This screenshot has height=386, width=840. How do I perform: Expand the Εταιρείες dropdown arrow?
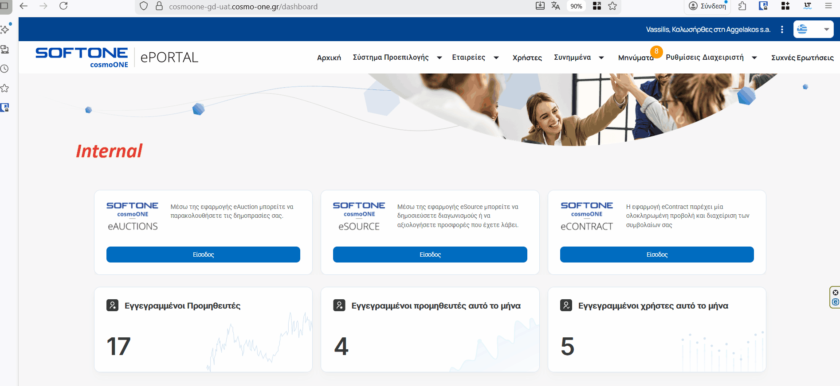pyautogui.click(x=496, y=58)
